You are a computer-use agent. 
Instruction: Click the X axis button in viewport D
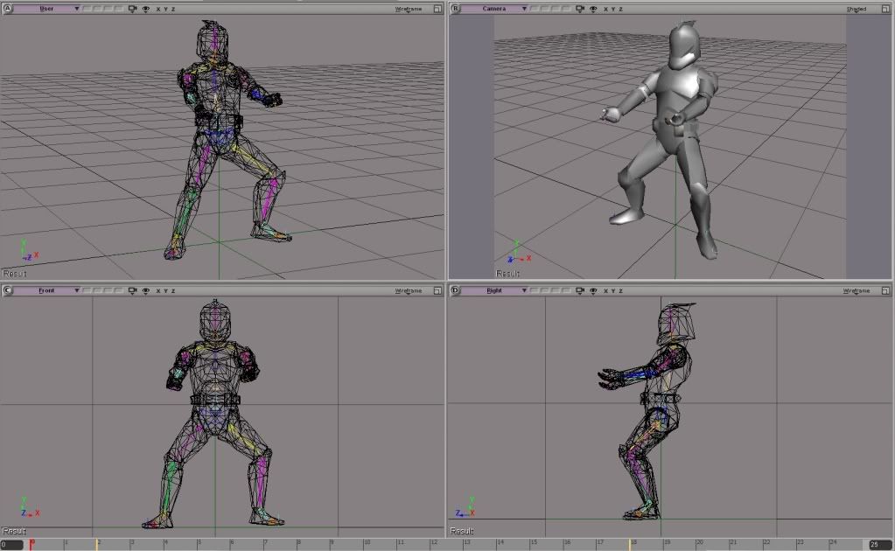pyautogui.click(x=605, y=291)
